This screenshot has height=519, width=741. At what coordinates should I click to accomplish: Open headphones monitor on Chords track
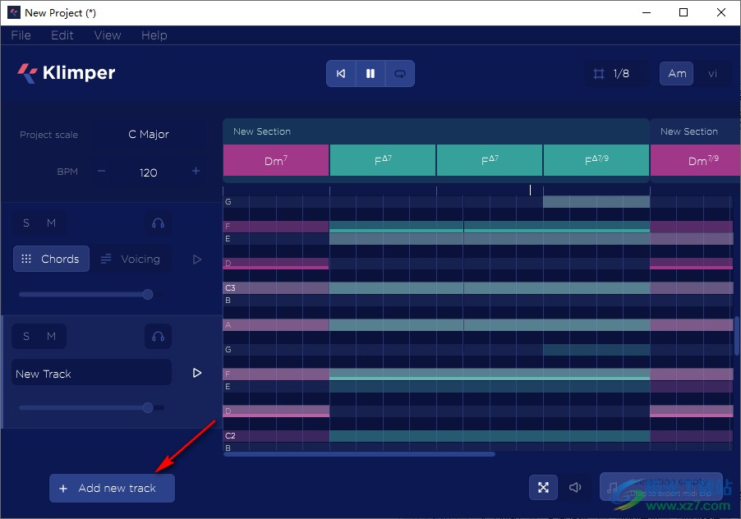pos(159,223)
